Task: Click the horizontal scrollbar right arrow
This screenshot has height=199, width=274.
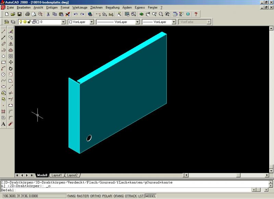Action: pos(266,175)
